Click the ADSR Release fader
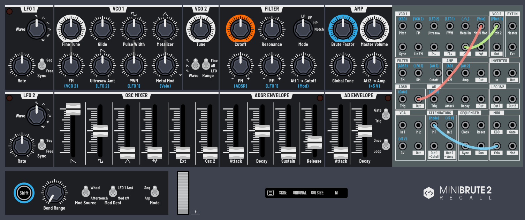This screenshot has height=220, width=525. pyautogui.click(x=314, y=142)
